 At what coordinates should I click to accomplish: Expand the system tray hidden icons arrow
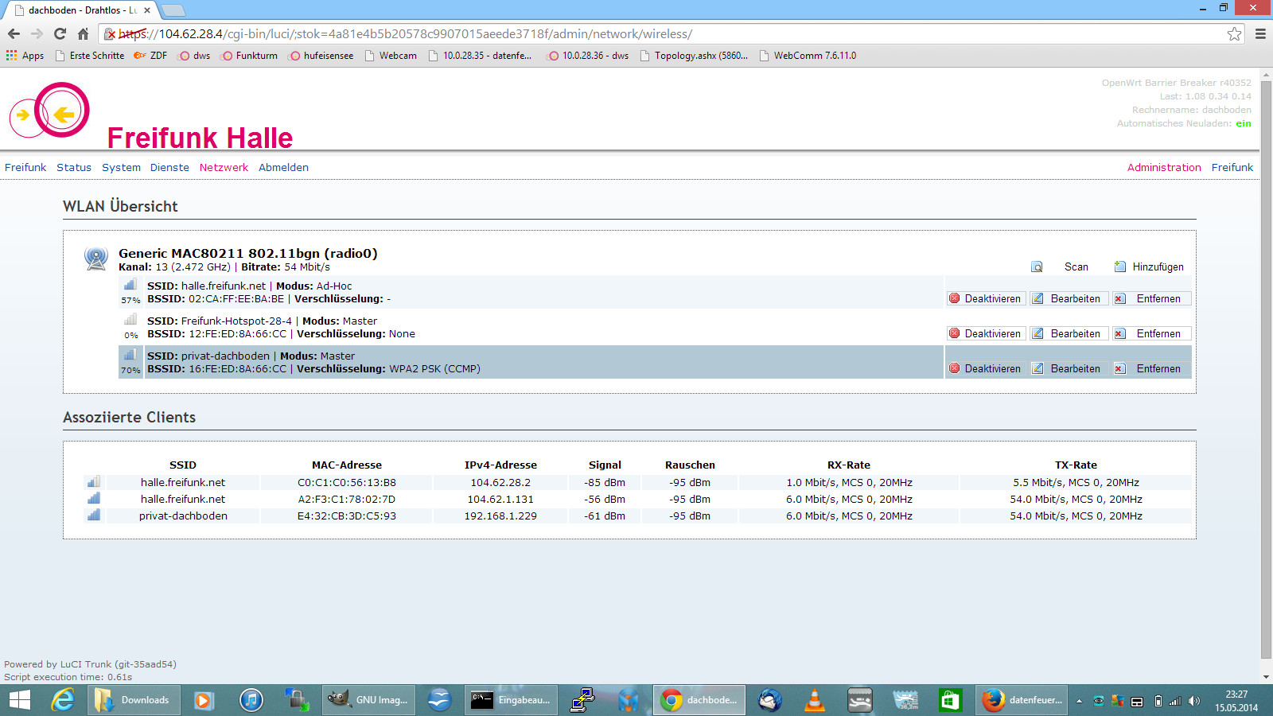coord(1079,700)
